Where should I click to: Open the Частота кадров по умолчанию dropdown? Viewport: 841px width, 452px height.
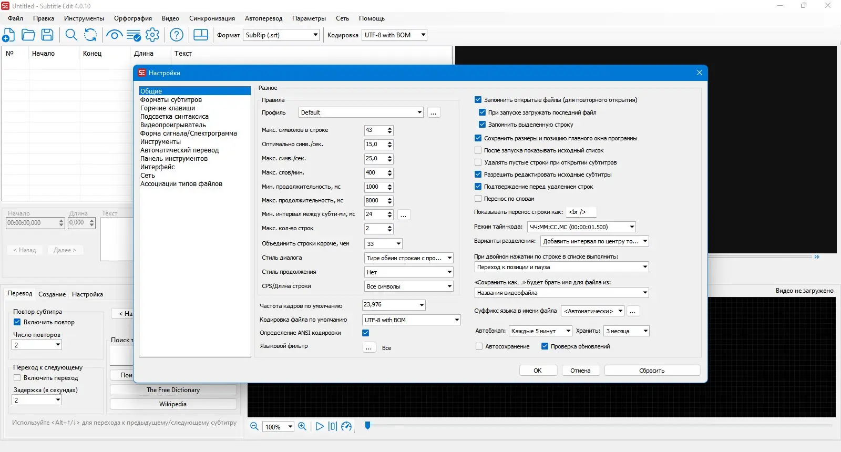(394, 305)
